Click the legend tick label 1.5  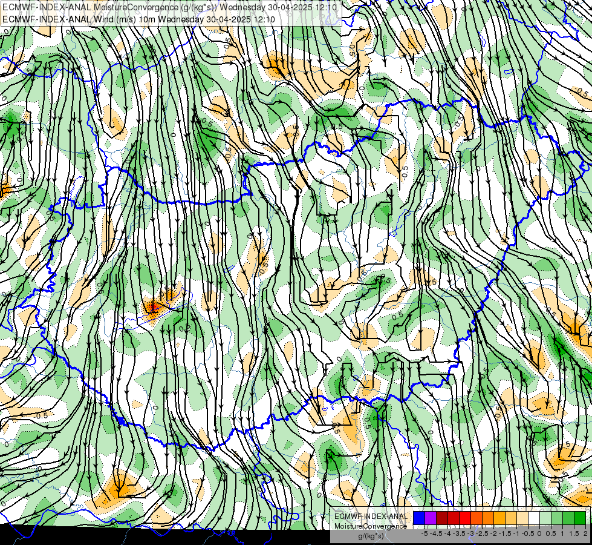574,533
